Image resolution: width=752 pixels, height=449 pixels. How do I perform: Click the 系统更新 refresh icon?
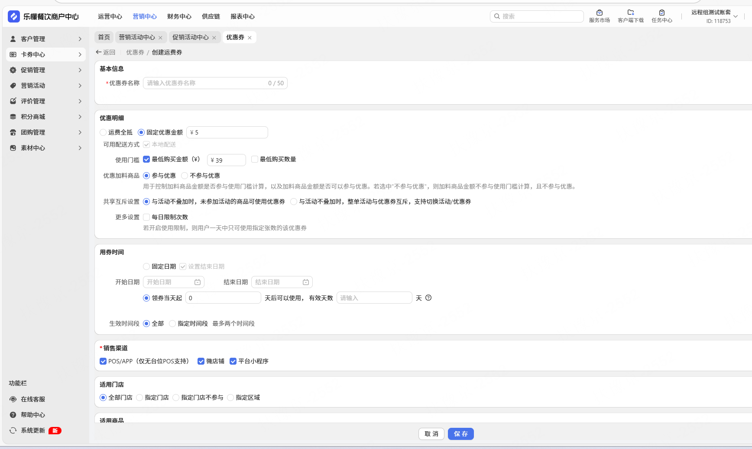pos(13,430)
